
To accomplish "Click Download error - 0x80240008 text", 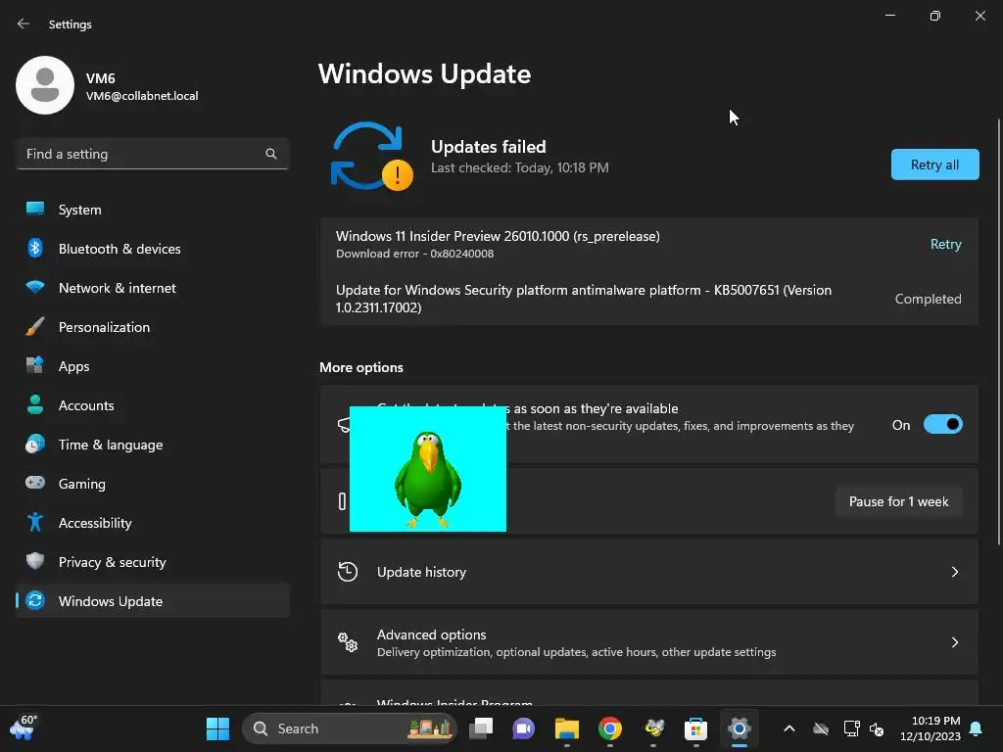I will [414, 254].
